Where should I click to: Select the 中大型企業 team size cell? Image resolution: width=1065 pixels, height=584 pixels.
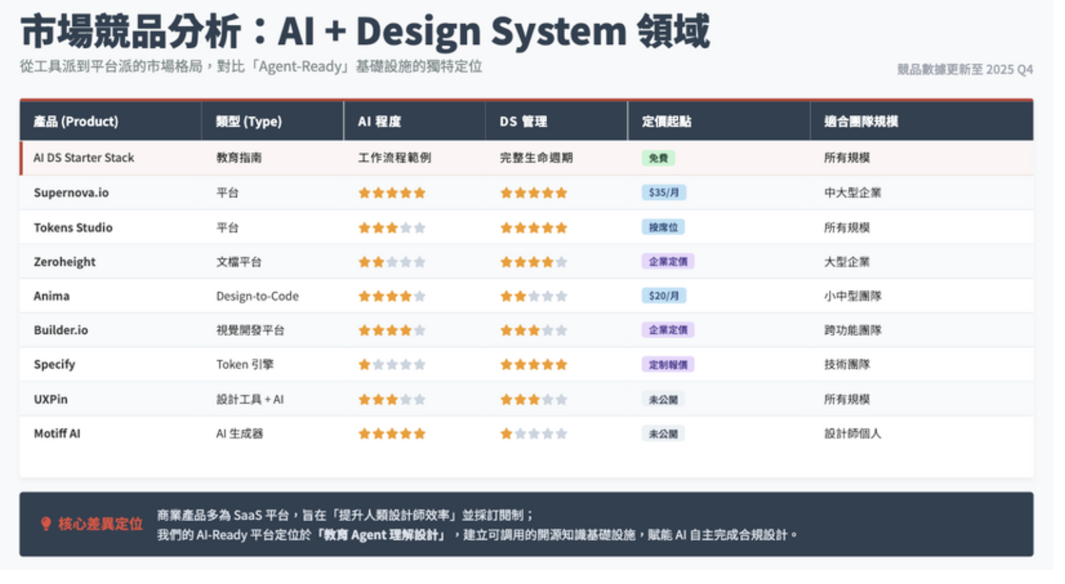click(853, 193)
